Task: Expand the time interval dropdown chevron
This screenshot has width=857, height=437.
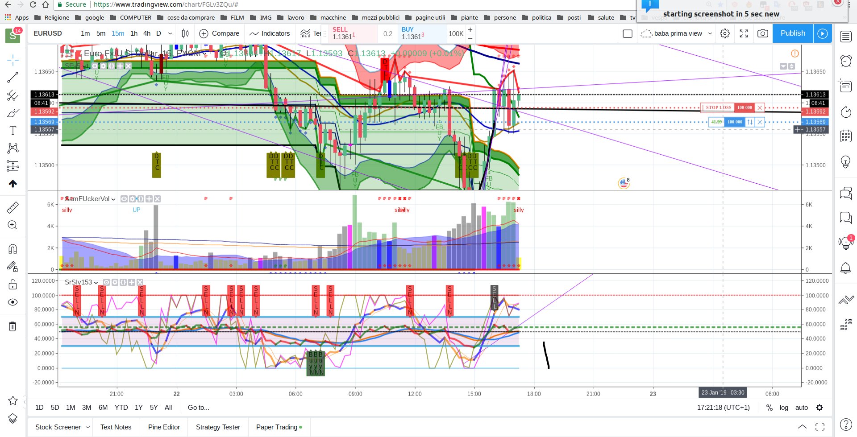Action: 170,33
